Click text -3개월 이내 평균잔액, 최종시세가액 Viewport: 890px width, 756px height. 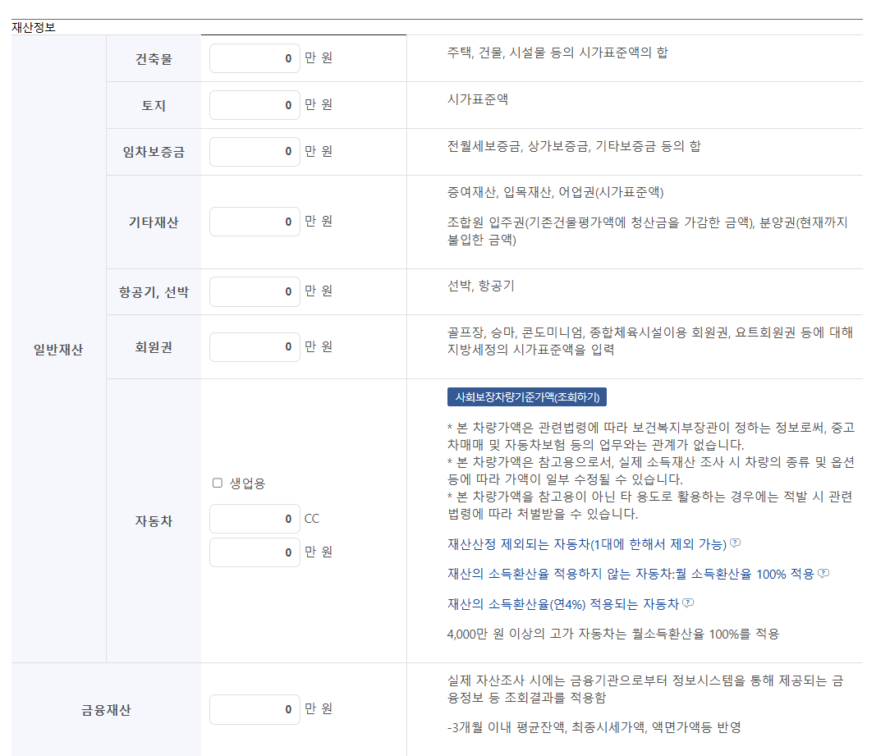point(594,727)
